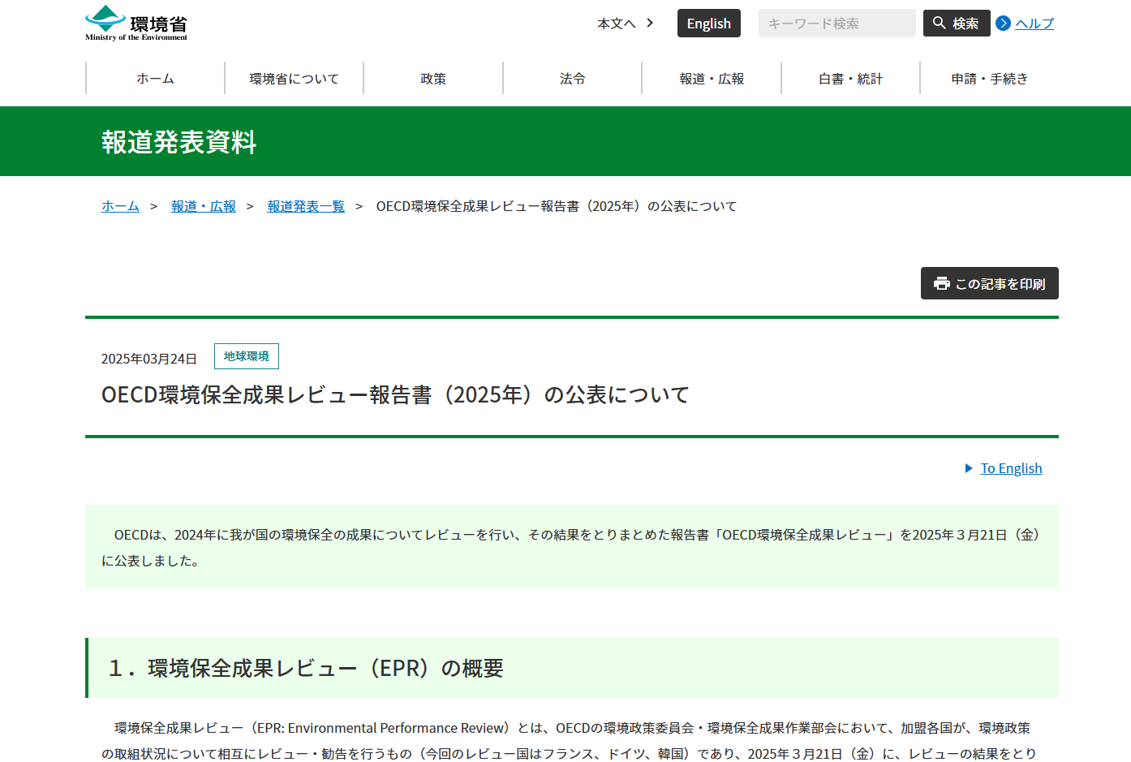Open the To English page link
Viewport: 1131px width, 762px height.
tap(1011, 468)
